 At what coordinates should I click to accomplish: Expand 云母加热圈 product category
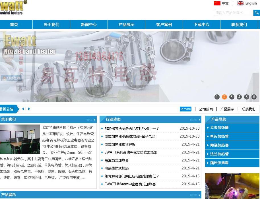point(232,128)
